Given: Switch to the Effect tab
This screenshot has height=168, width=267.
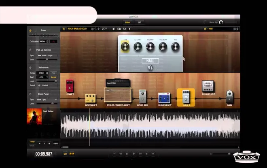Looking at the screenshot, I should 127,23.
